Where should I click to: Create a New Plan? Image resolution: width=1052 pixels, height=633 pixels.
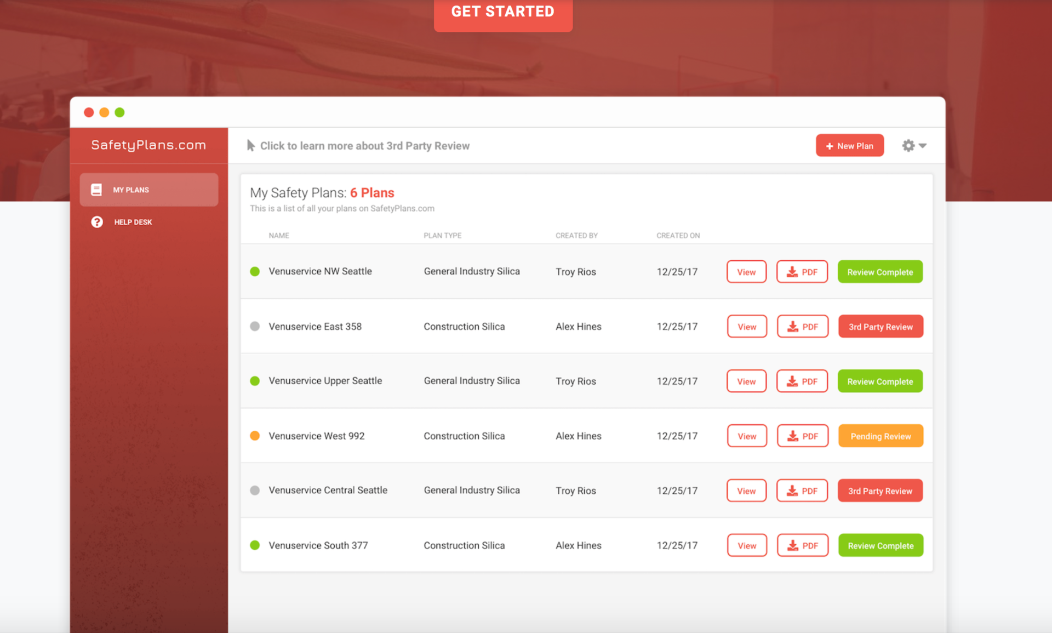tap(850, 146)
